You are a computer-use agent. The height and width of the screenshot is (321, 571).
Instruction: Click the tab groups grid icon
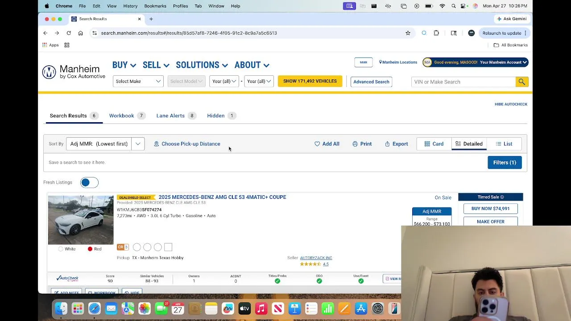point(67,45)
